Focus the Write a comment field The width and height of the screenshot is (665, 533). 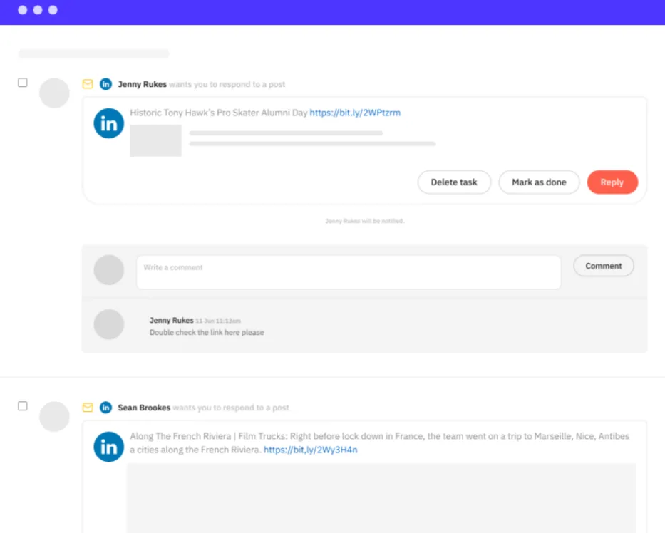click(x=349, y=272)
